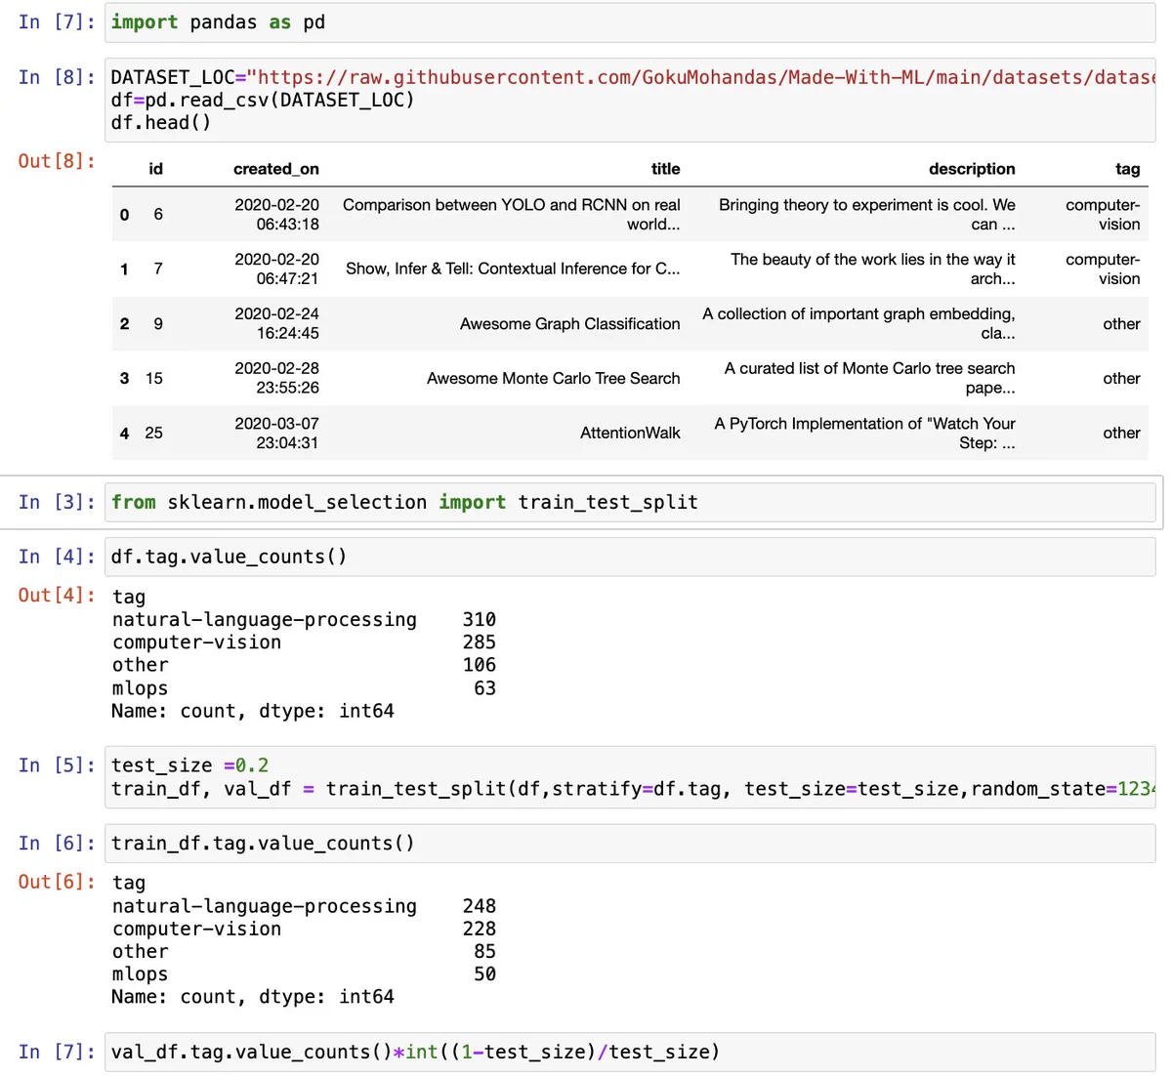Click the count 228 in Out[6]
This screenshot has width=1172, height=1076.
[x=480, y=929]
